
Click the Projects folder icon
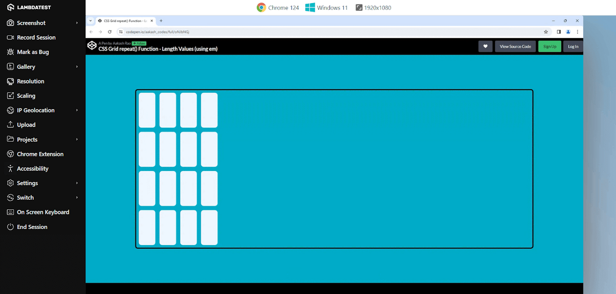(10, 139)
